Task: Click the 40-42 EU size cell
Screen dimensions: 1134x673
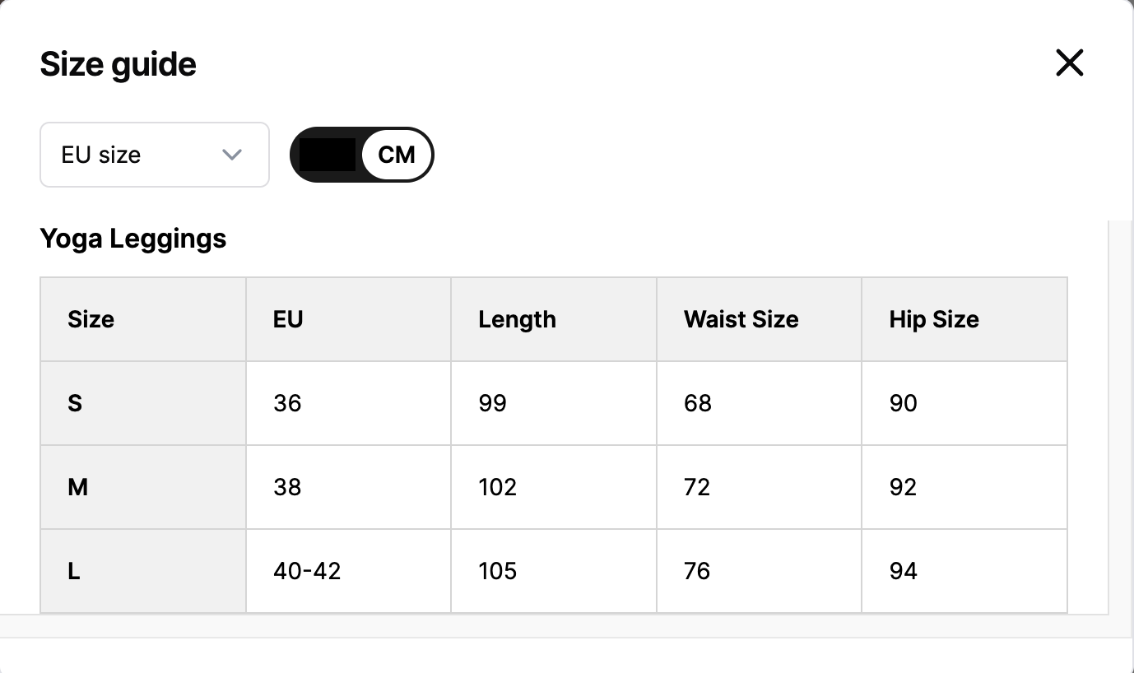Action: [x=307, y=571]
